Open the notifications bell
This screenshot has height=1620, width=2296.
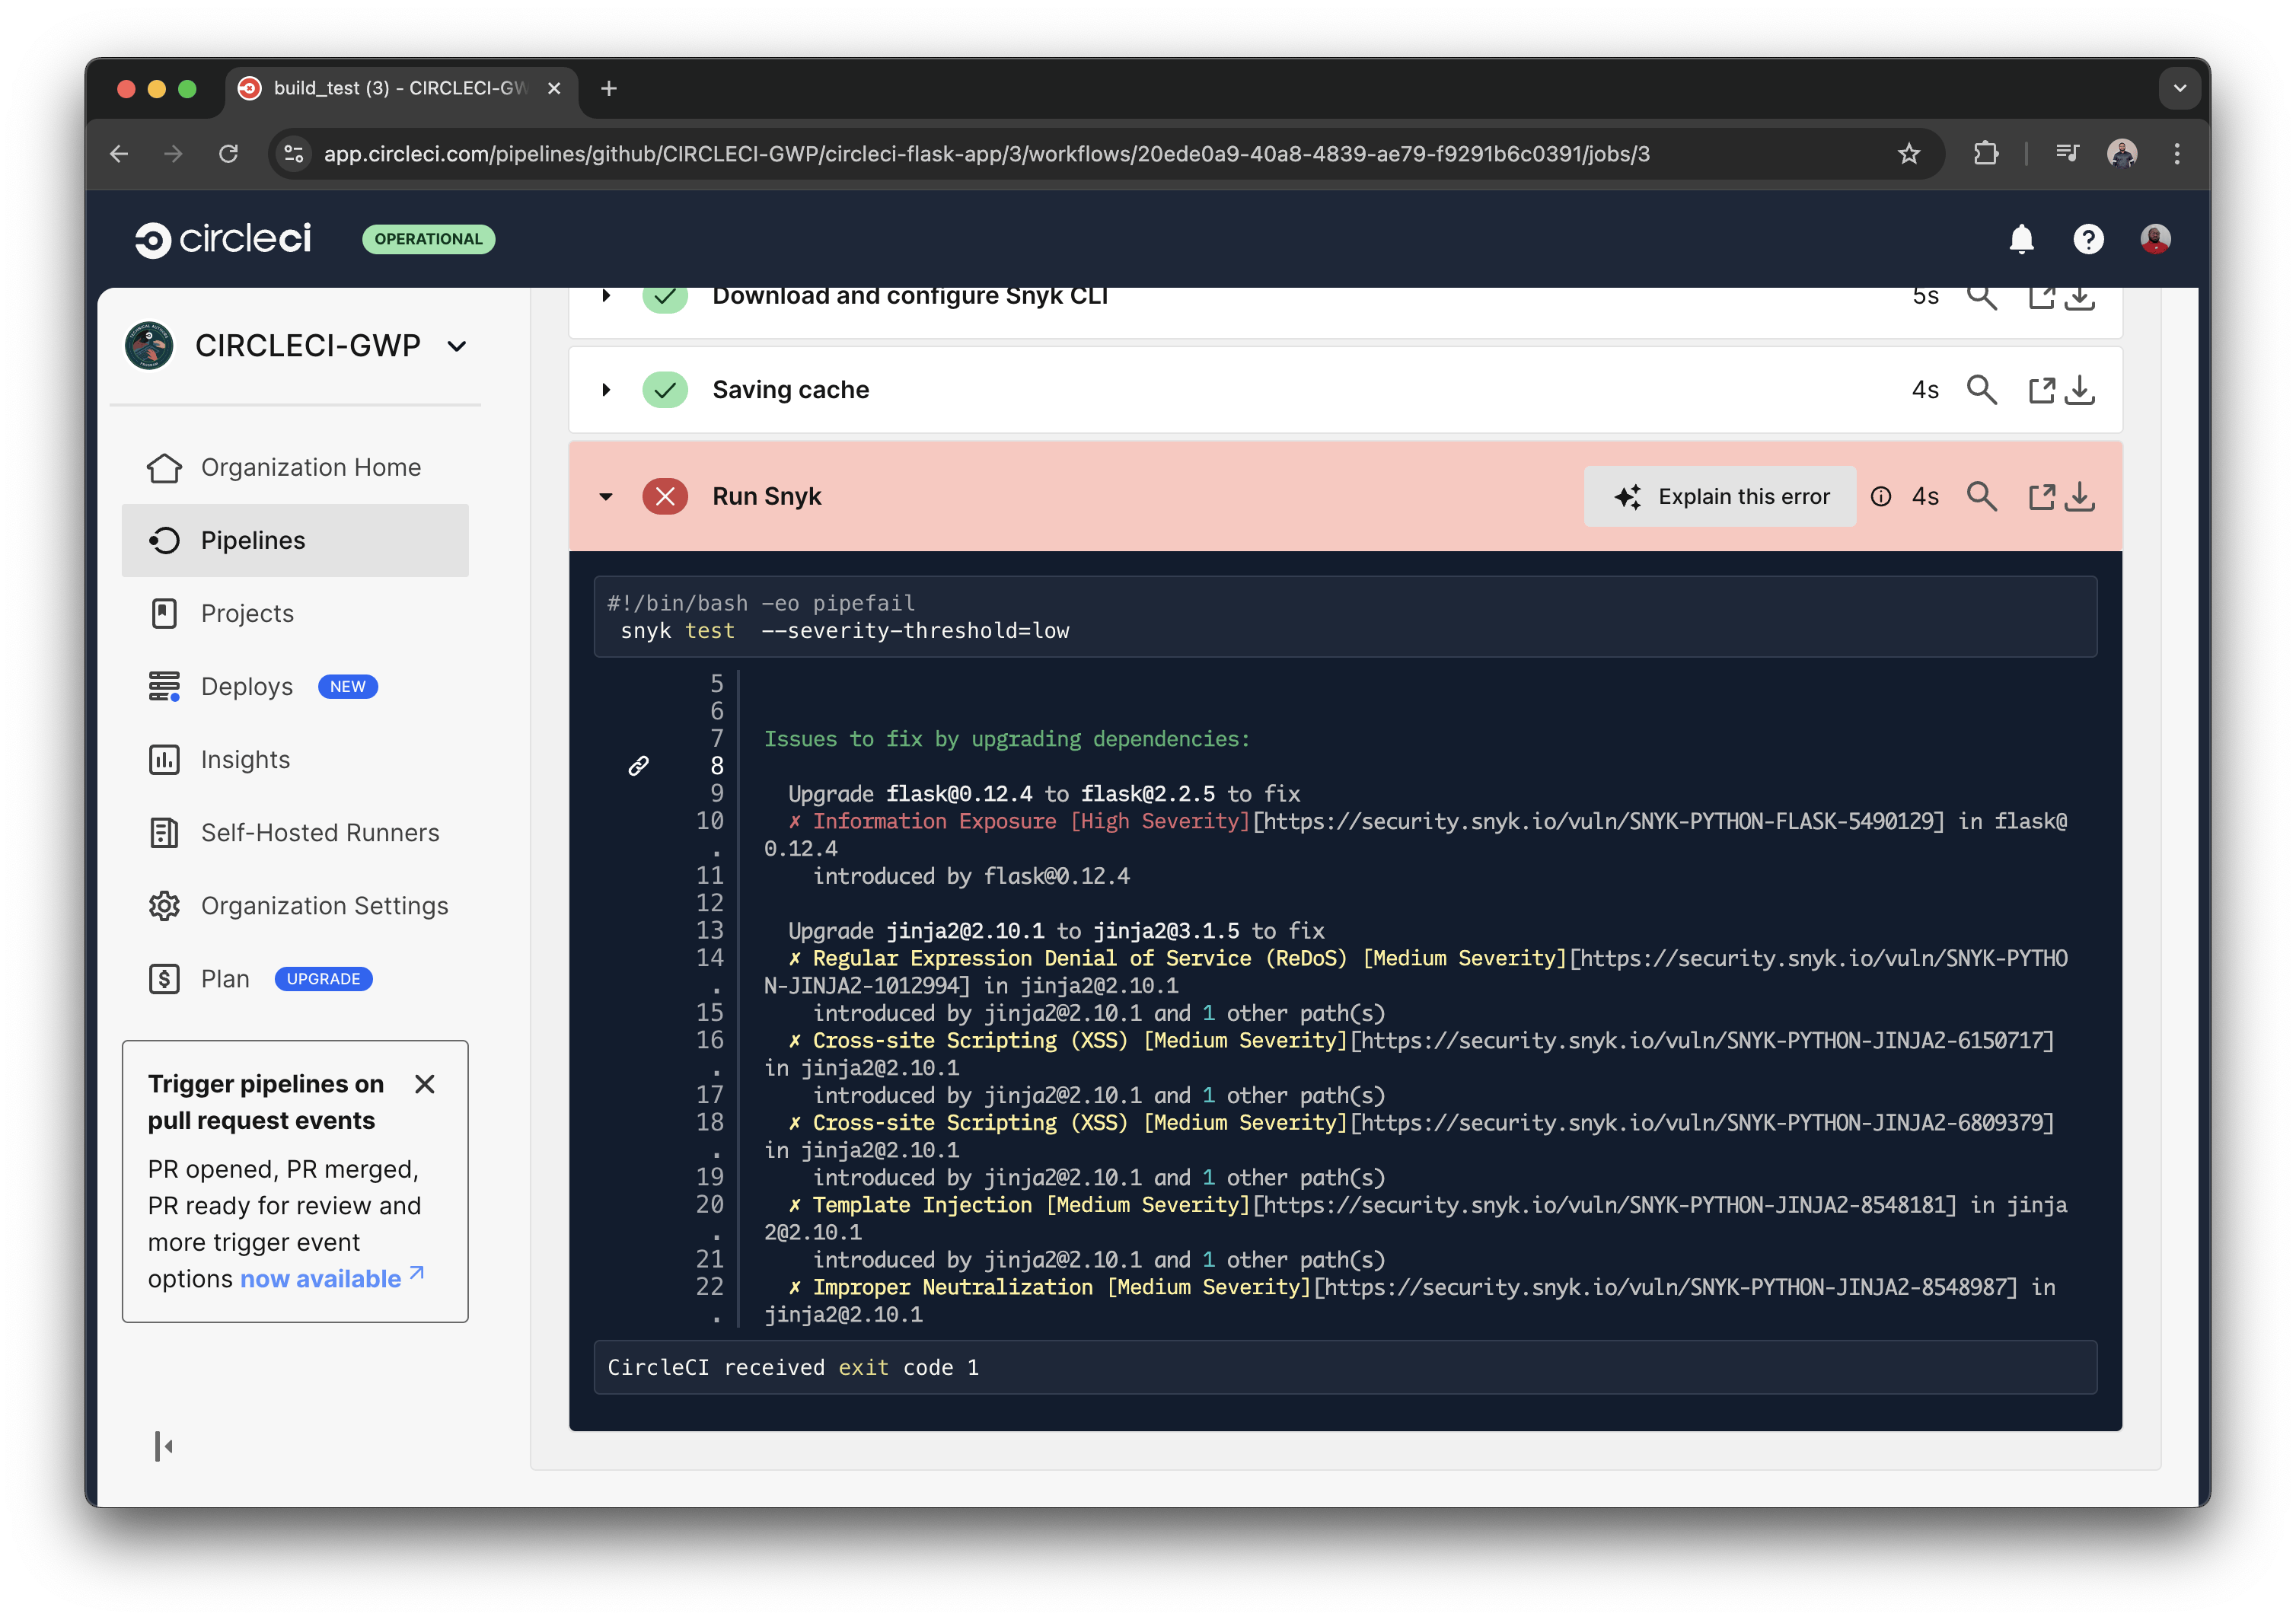pos(2021,239)
